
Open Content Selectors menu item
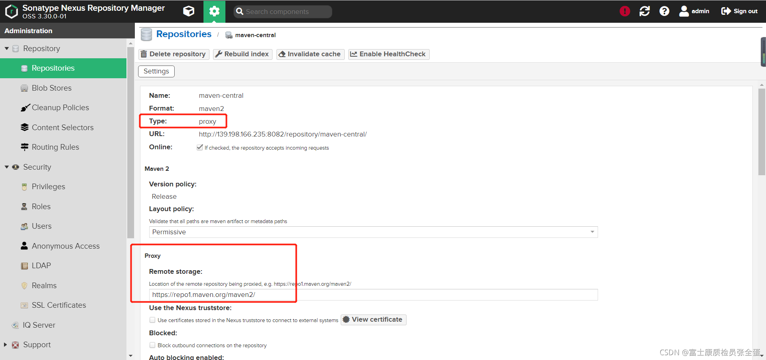(x=63, y=127)
